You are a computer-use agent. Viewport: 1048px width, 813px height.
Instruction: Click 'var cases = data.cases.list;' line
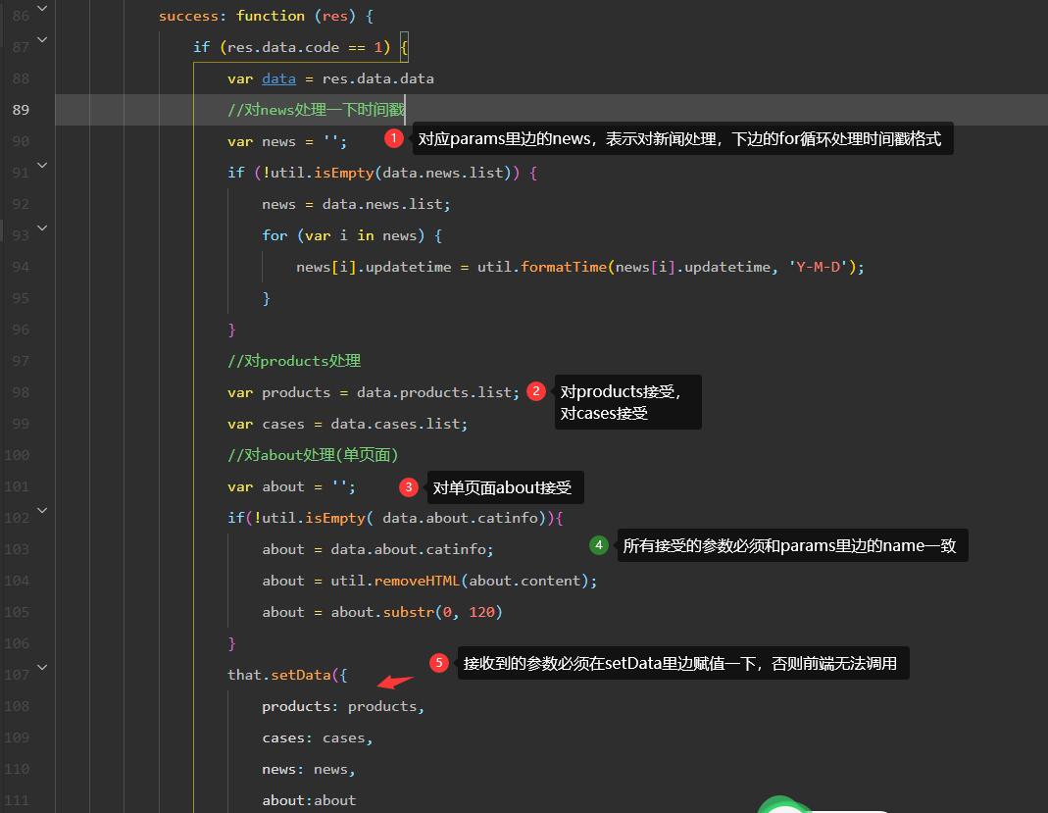point(348,424)
